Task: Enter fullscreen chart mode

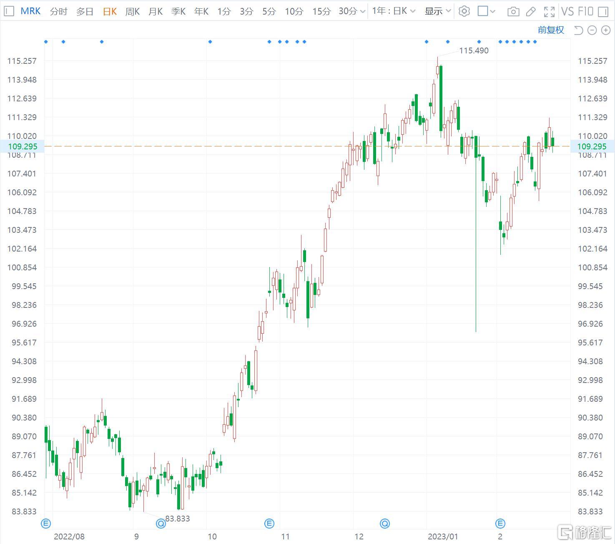Action: pyautogui.click(x=549, y=11)
